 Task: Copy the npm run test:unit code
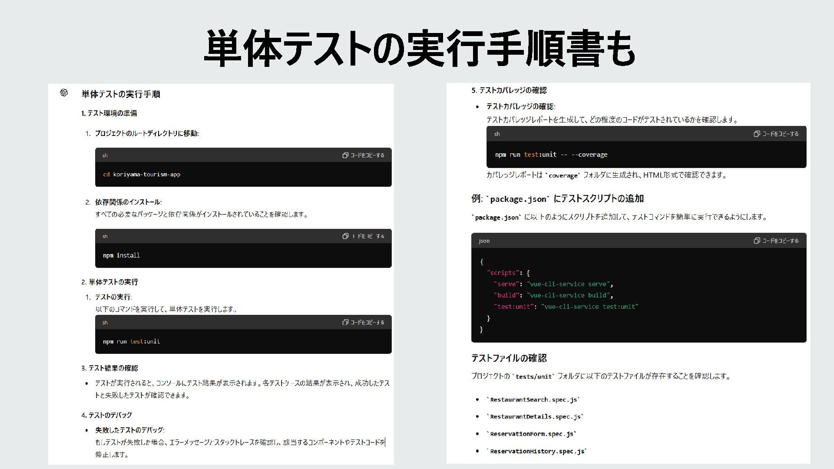coord(363,322)
